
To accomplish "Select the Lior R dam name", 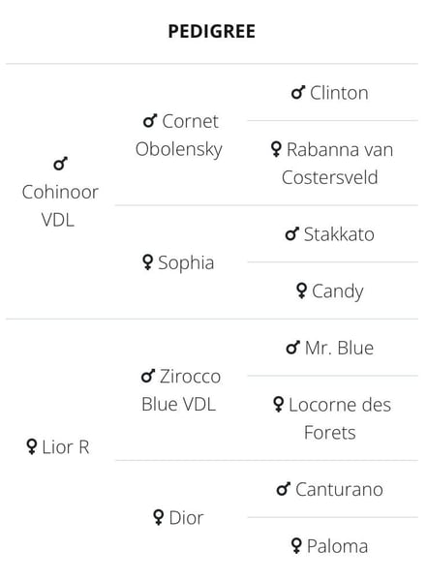I will [x=66, y=447].
